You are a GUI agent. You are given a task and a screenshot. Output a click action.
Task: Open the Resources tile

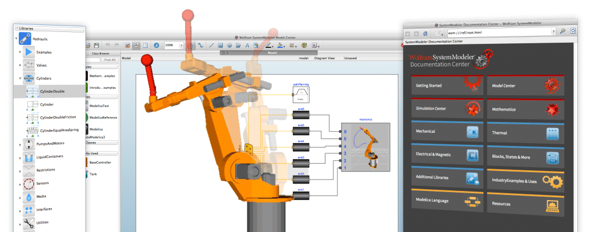click(525, 203)
